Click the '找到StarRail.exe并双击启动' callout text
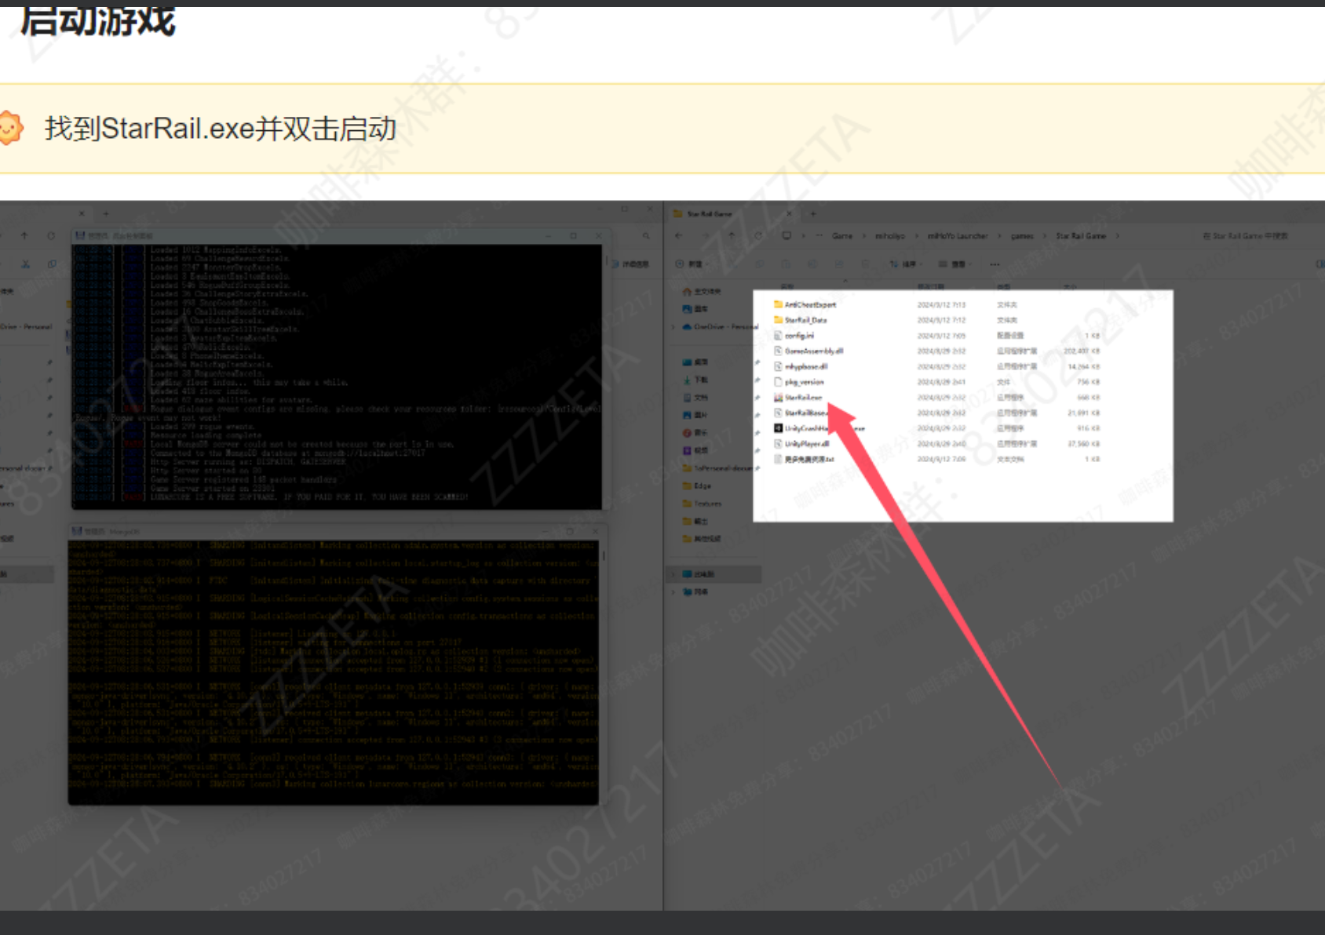1325x935 pixels. click(221, 129)
